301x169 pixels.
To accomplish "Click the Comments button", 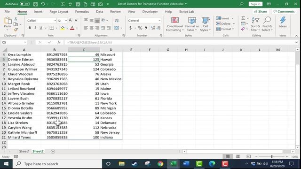I will [284, 11].
